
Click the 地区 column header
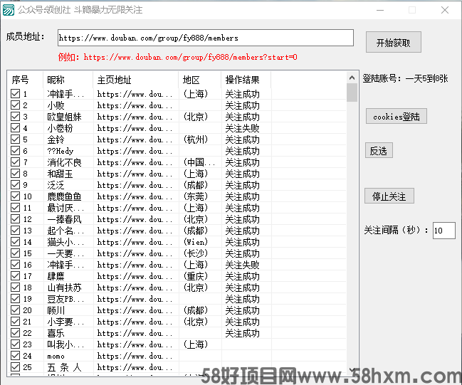(200, 80)
